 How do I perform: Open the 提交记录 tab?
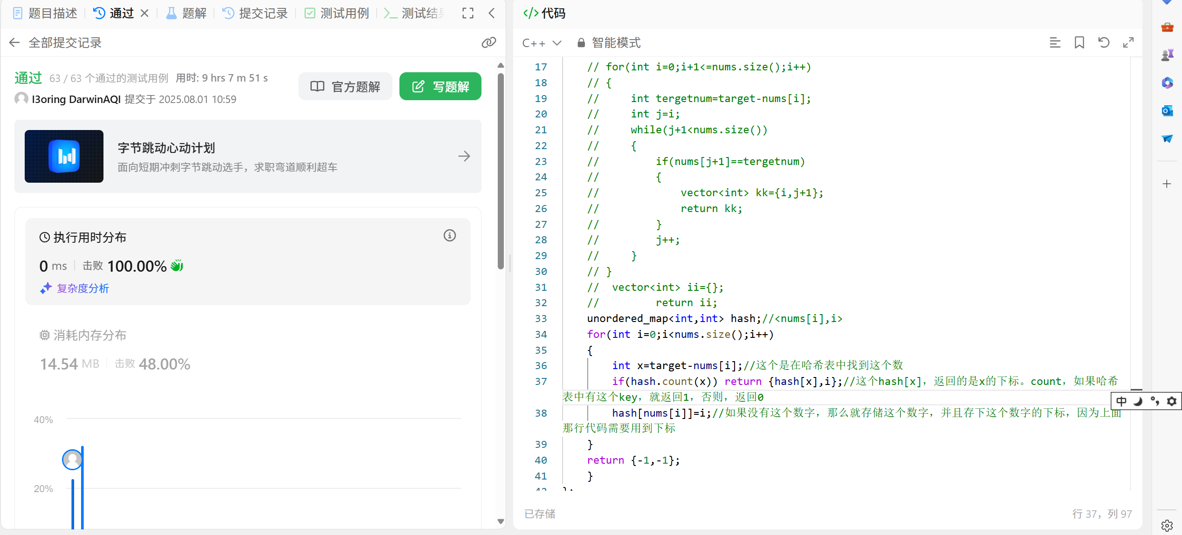tap(255, 13)
